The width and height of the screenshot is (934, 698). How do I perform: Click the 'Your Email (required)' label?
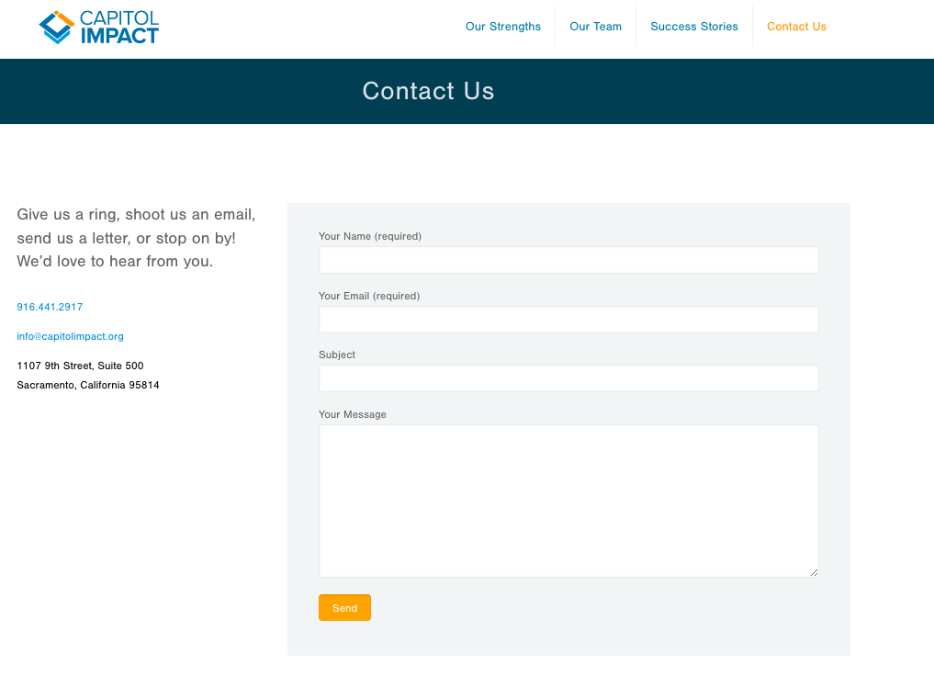click(x=368, y=296)
